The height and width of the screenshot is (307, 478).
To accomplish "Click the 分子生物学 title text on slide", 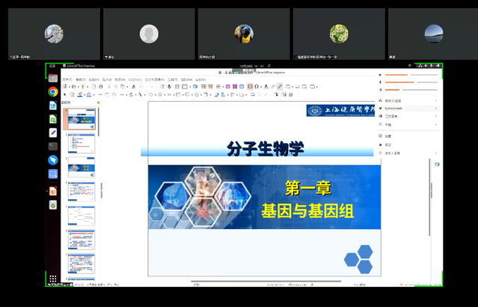I will coord(266,148).
